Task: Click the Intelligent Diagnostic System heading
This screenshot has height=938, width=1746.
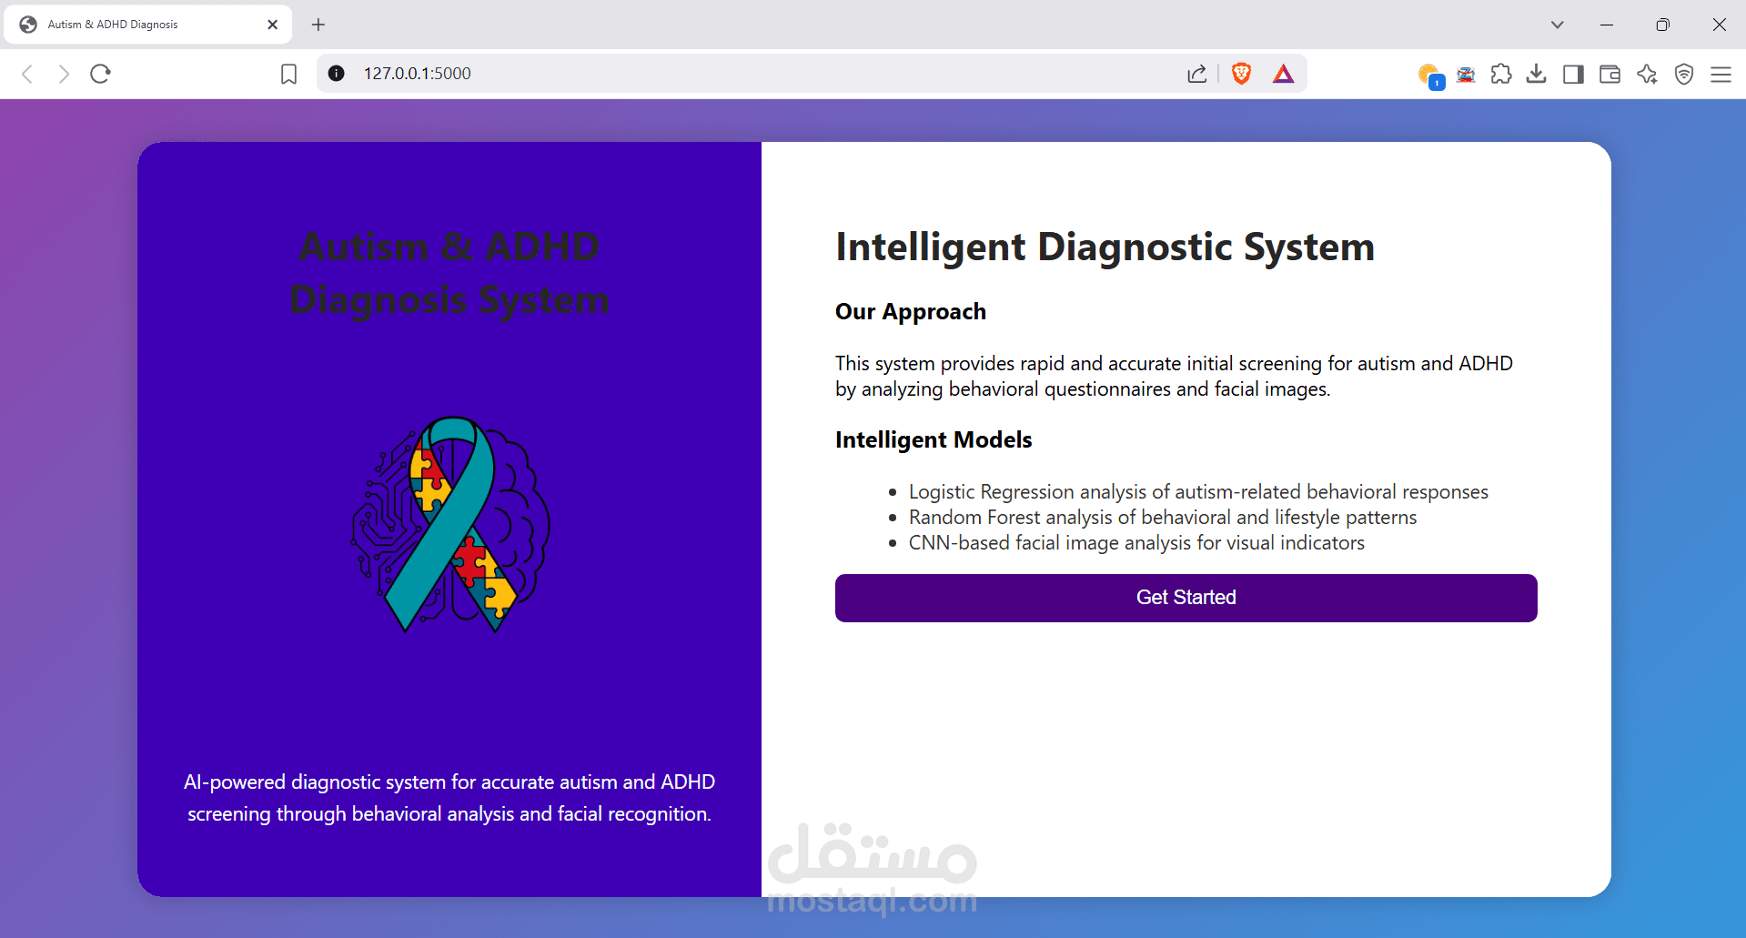Action: 1105,247
